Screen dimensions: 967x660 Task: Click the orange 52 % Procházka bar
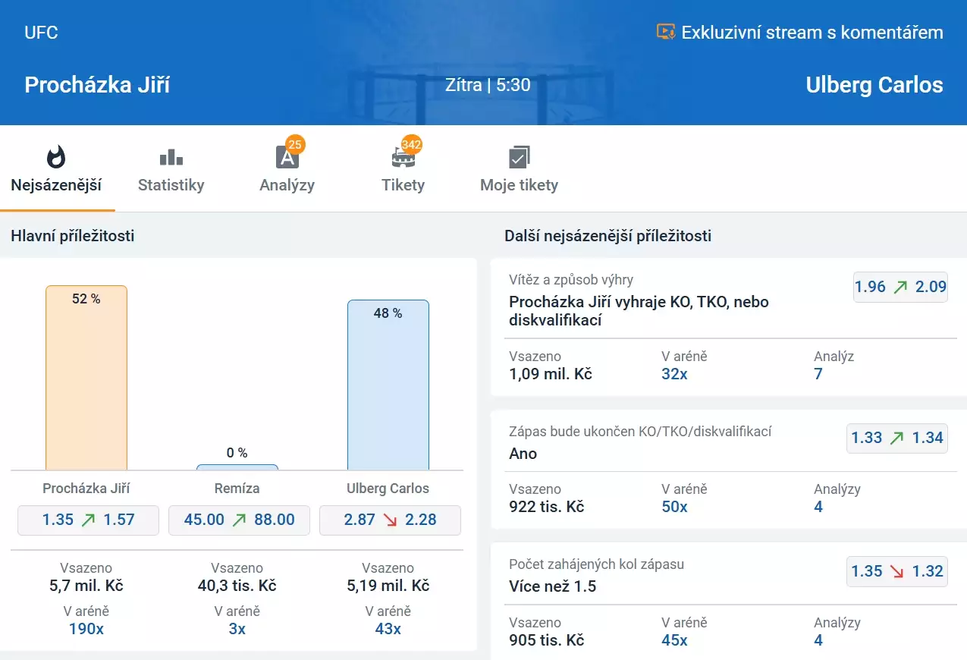pyautogui.click(x=86, y=379)
